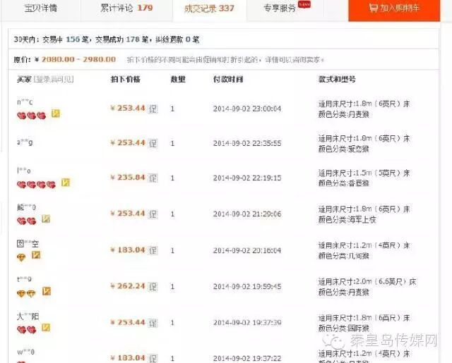Screen dimensions: 452x363
Task: Click the 纠纷退款 0 笔 count
Action: [x=177, y=39]
